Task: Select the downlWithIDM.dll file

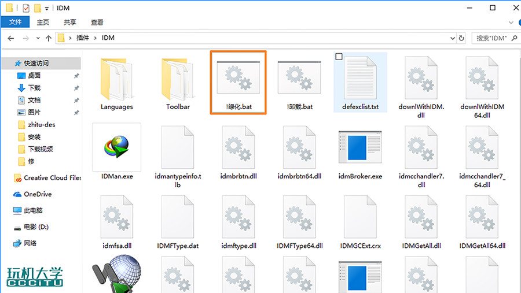Action: coord(421,81)
